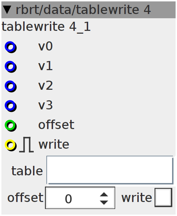Click the offset inlet label text
Image resolution: width=177 pixels, height=216 pixels.
coord(56,124)
